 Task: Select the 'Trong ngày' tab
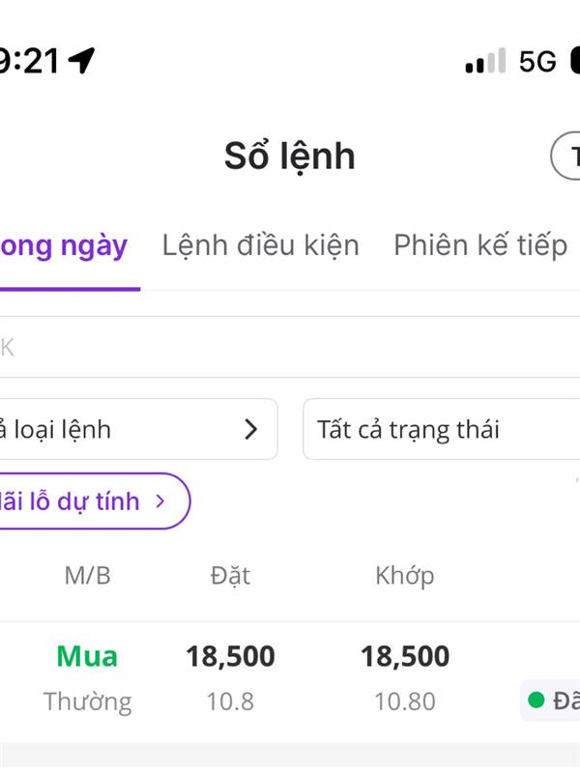pos(66,245)
